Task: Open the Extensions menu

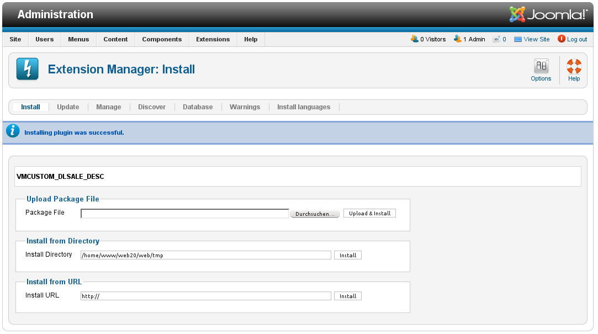Action: [213, 39]
